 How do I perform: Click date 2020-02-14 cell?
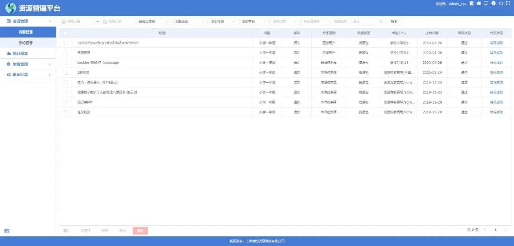click(x=432, y=72)
